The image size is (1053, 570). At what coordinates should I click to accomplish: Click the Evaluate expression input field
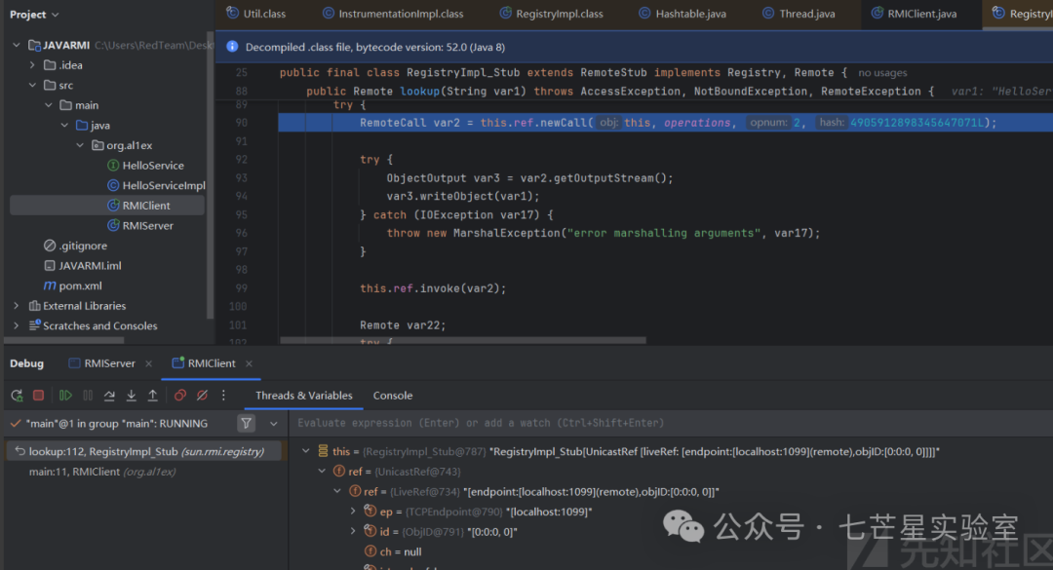(x=671, y=423)
